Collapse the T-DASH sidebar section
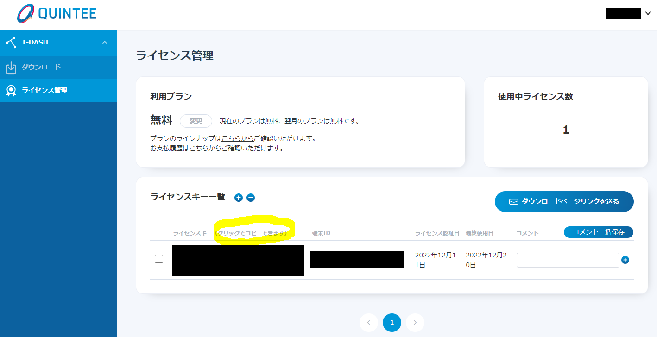Screen dimensions: 657x337 [105, 42]
